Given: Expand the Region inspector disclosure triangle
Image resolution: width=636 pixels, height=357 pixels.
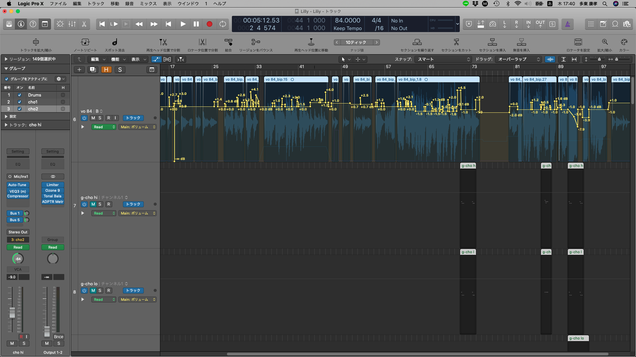Looking at the screenshot, I should pos(6,59).
